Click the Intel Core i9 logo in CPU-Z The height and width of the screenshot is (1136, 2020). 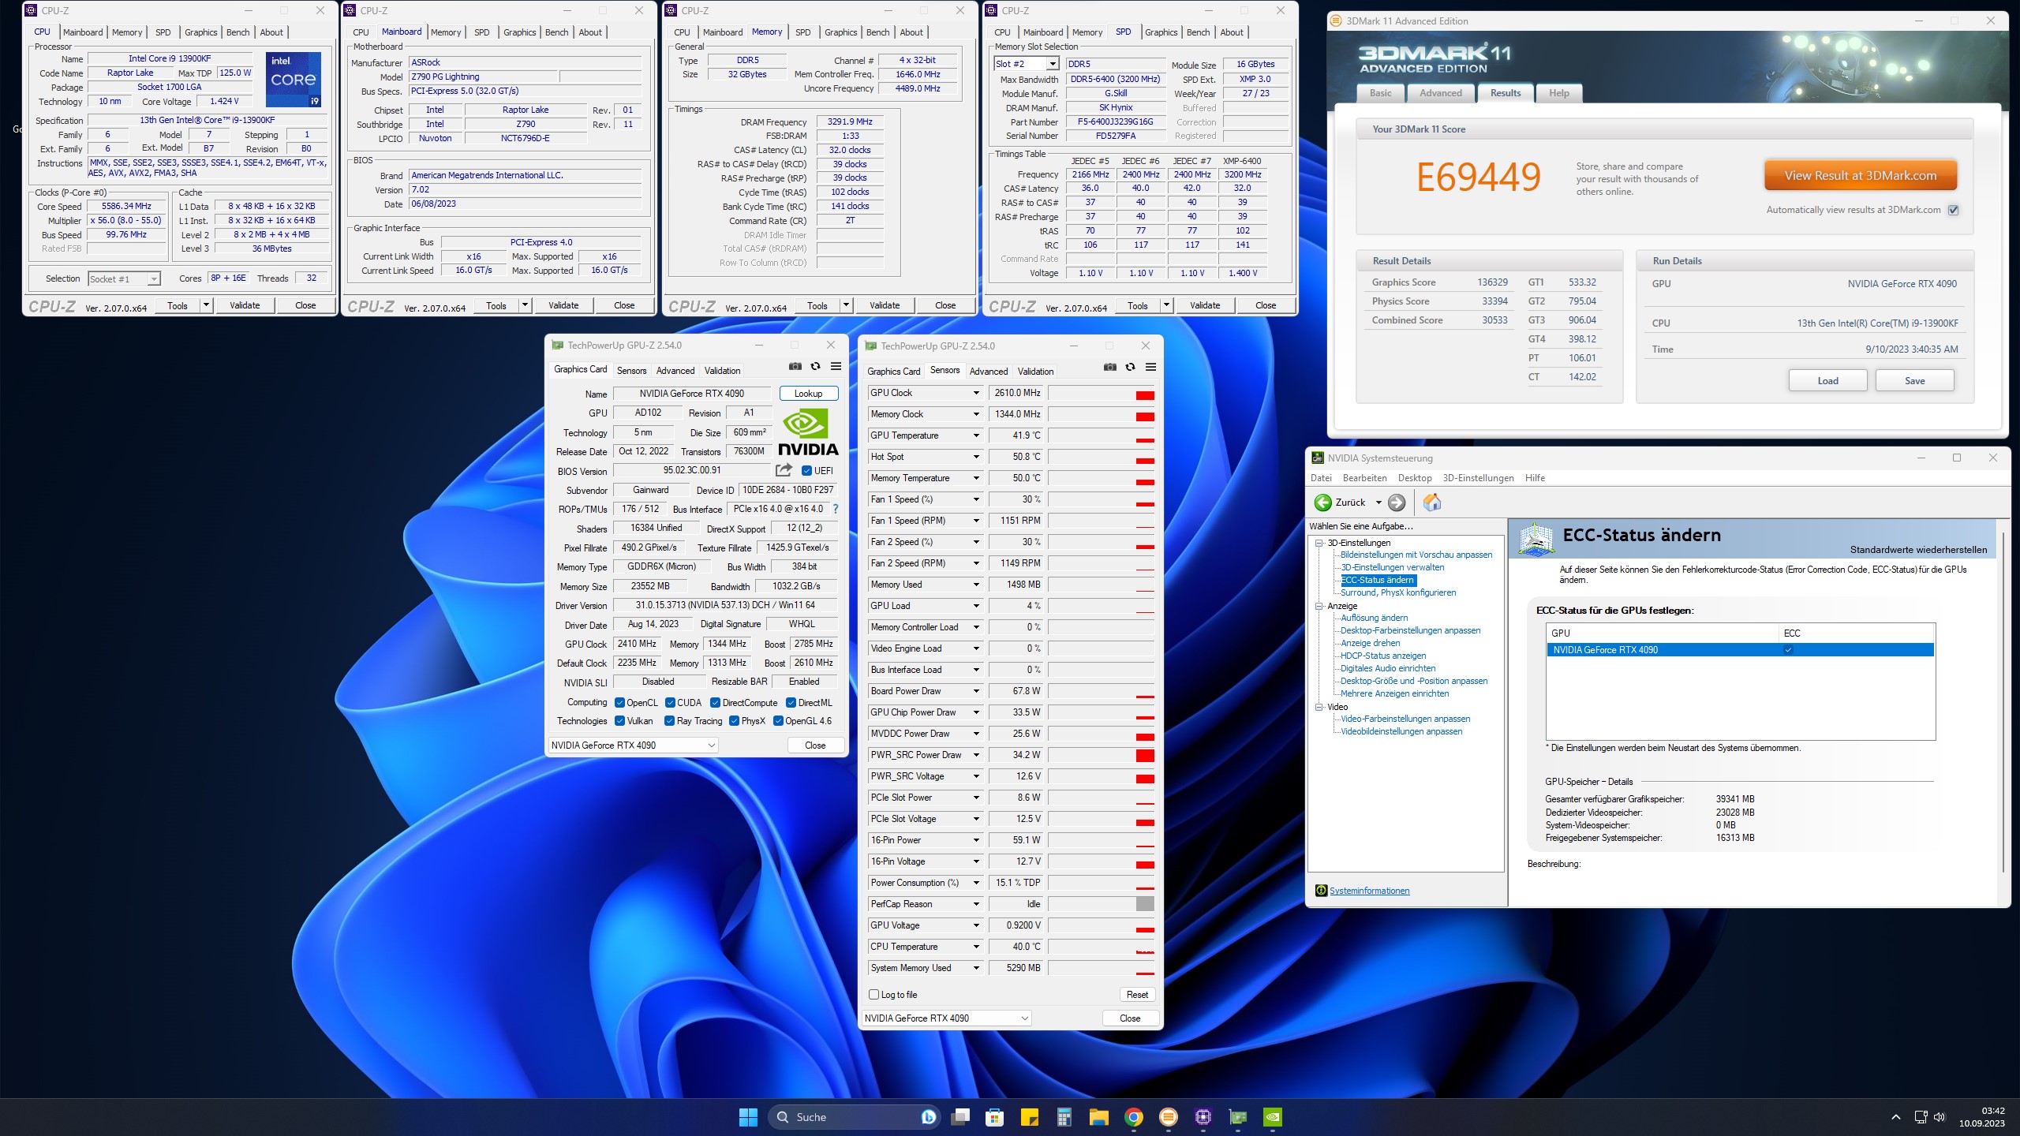point(294,79)
